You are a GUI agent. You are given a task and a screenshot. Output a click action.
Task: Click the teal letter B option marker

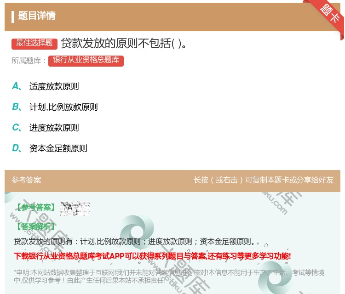[17, 107]
